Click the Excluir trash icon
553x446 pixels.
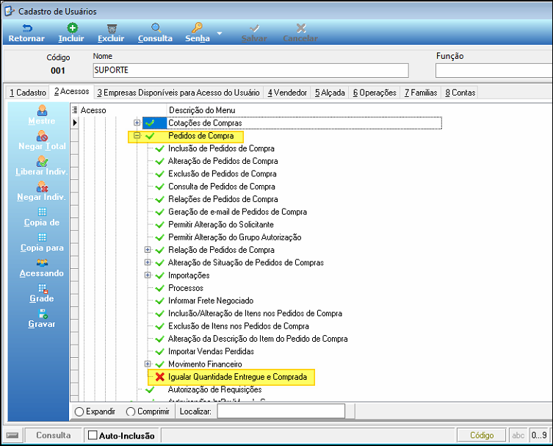[x=112, y=28]
